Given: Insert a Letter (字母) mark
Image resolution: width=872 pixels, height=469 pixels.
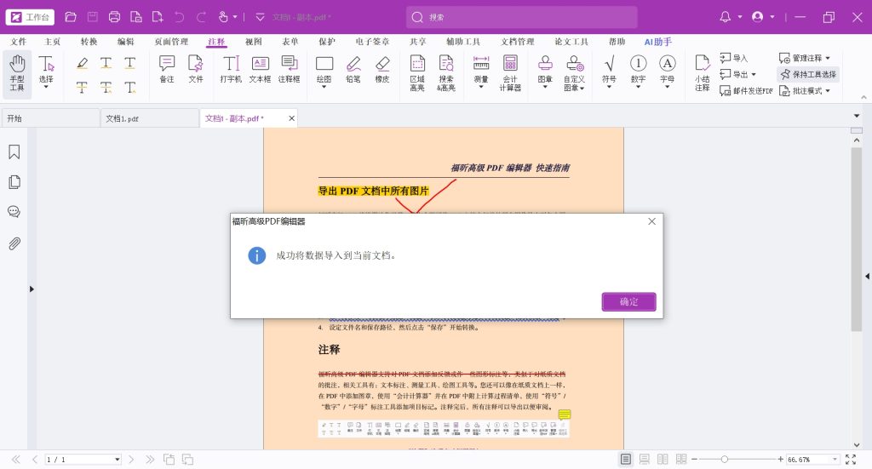Looking at the screenshot, I should click(x=667, y=71).
